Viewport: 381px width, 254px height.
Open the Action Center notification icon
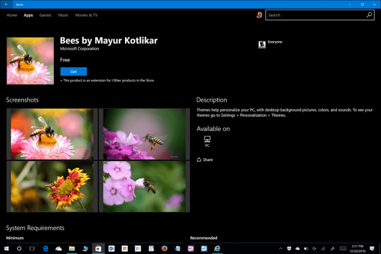point(371,249)
